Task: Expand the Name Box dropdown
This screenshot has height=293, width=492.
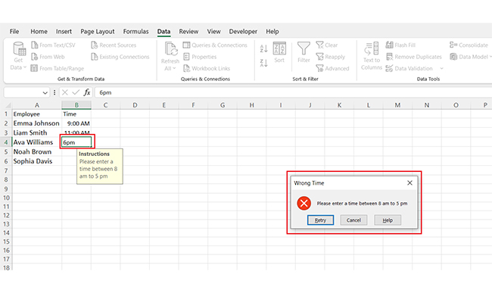Action: point(45,92)
